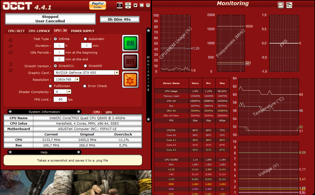The width and height of the screenshot is (315, 195).
Task: Click the Duration hours field
Action: click(x=59, y=45)
